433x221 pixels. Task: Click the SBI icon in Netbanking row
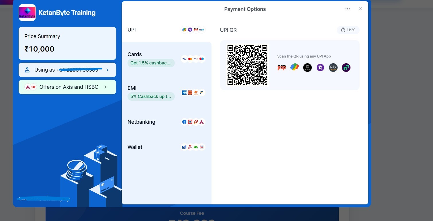click(x=184, y=122)
